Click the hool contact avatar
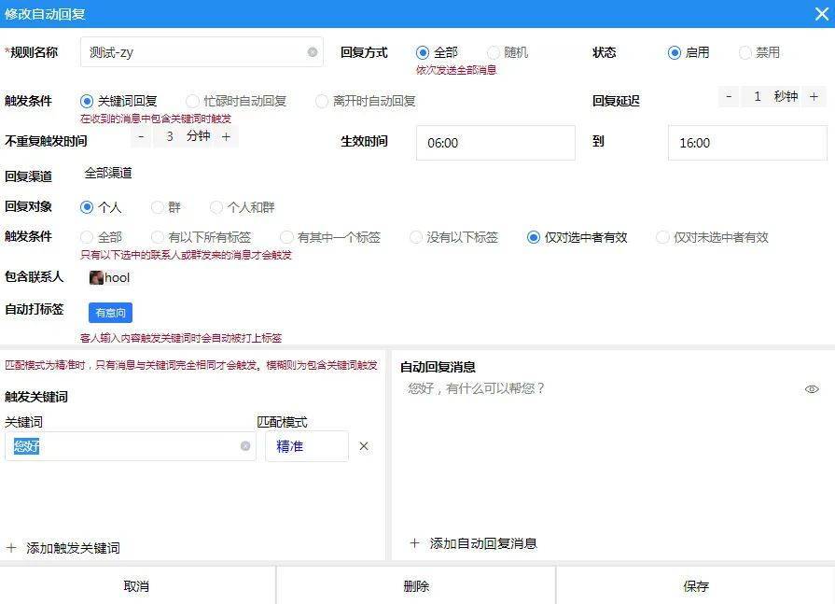The width and height of the screenshot is (835, 604). 94,277
